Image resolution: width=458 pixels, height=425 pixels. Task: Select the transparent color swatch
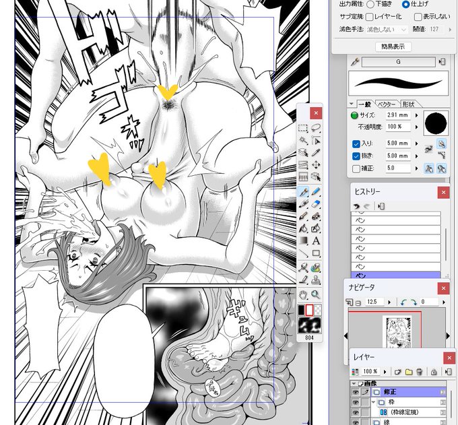click(317, 310)
